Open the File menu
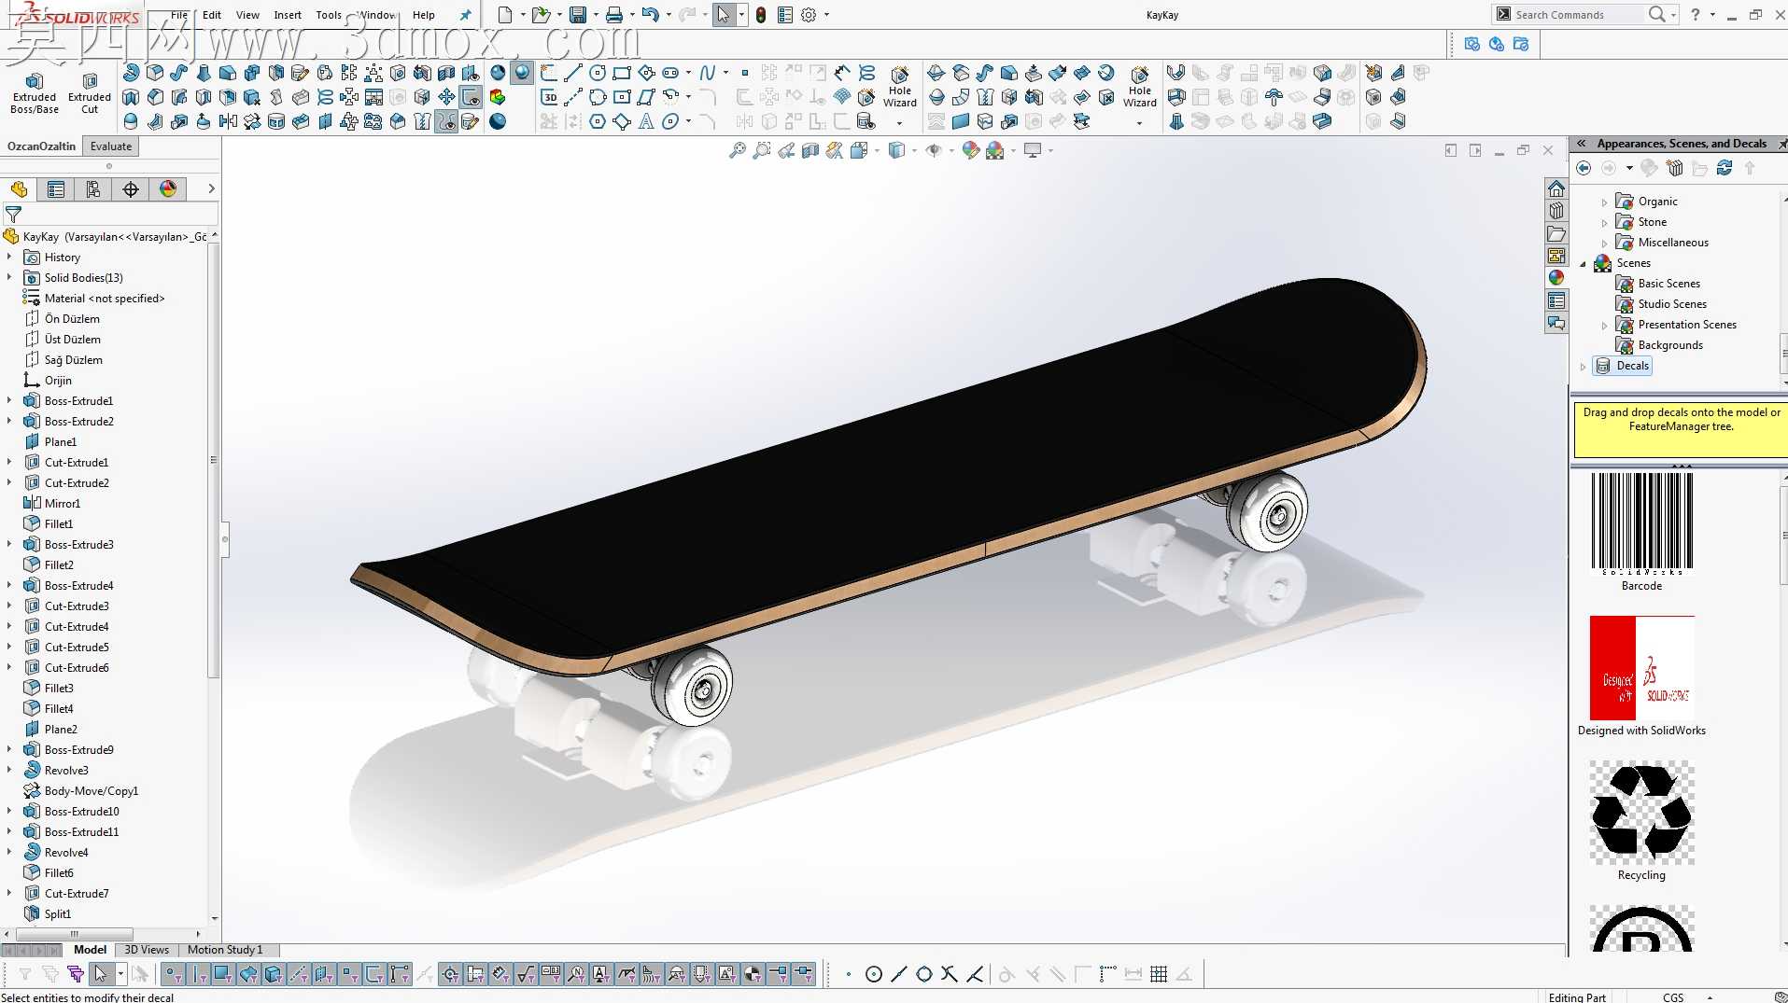The image size is (1788, 1003). [x=179, y=15]
